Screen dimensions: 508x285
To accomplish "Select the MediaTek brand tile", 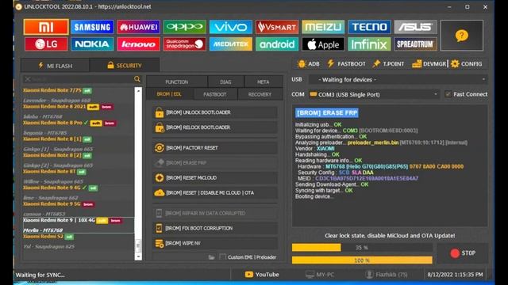I will click(231, 44).
